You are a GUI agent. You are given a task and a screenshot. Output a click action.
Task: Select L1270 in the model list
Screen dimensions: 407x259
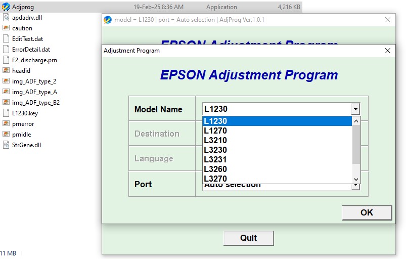point(277,131)
